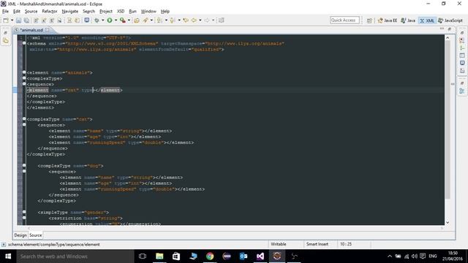Open Task View on the taskbar
The height and width of the screenshot is (263, 468).
click(143, 256)
